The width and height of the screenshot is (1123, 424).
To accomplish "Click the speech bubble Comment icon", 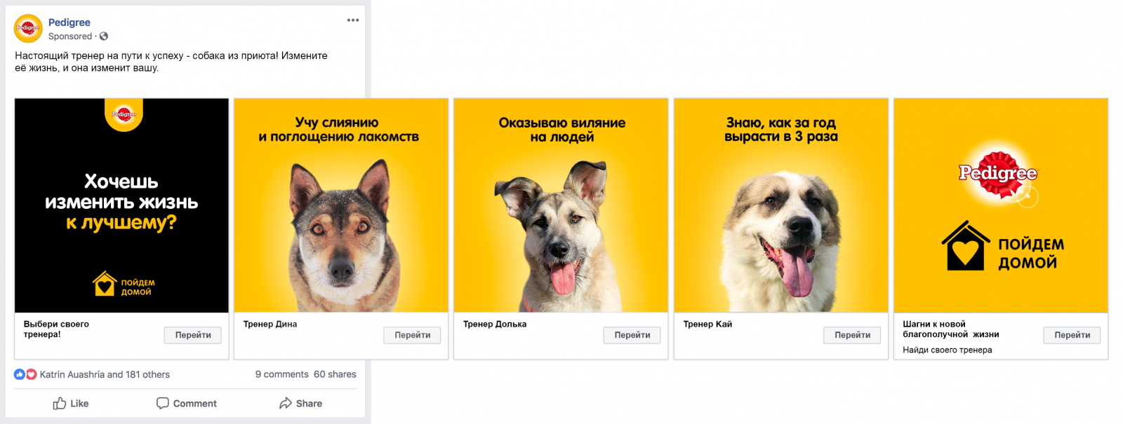I will pos(163,403).
